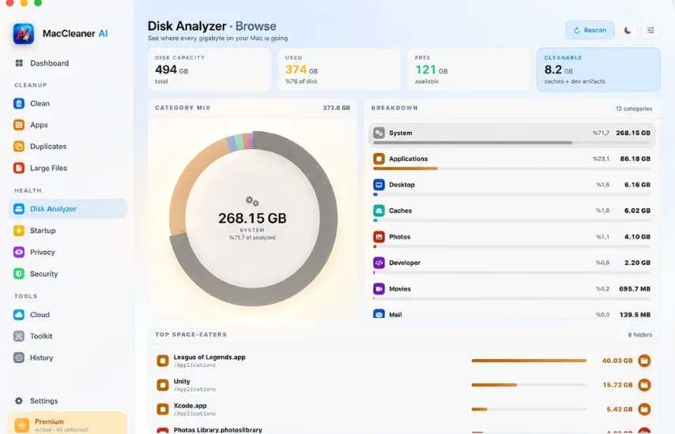
Task: Click the 268.15 GB center label
Action: (252, 219)
